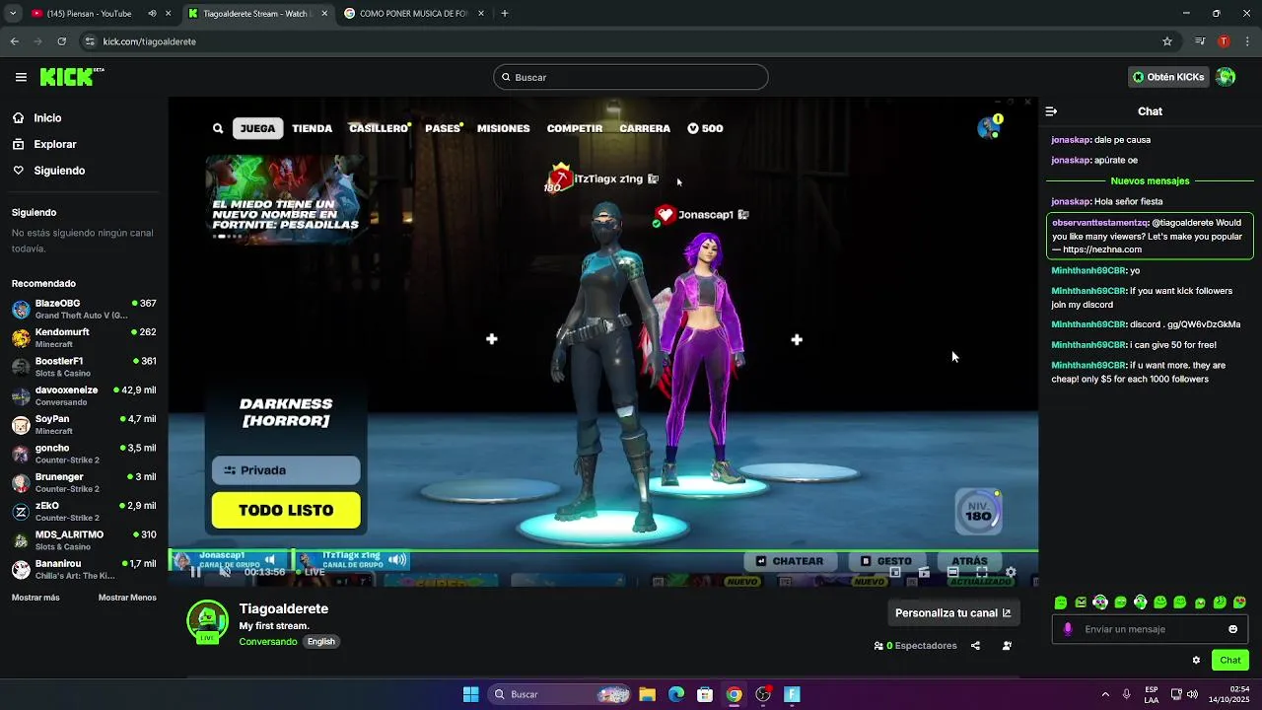
Task: Open Siguiendo in the sidebar
Action: [84, 171]
